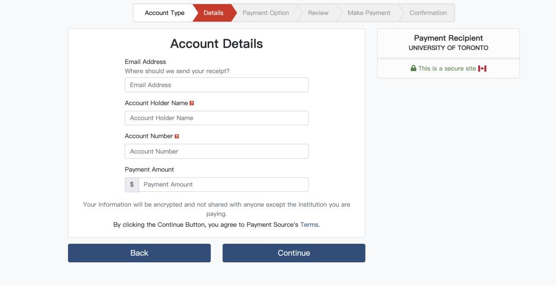Select the Account Number input box

[x=216, y=151]
